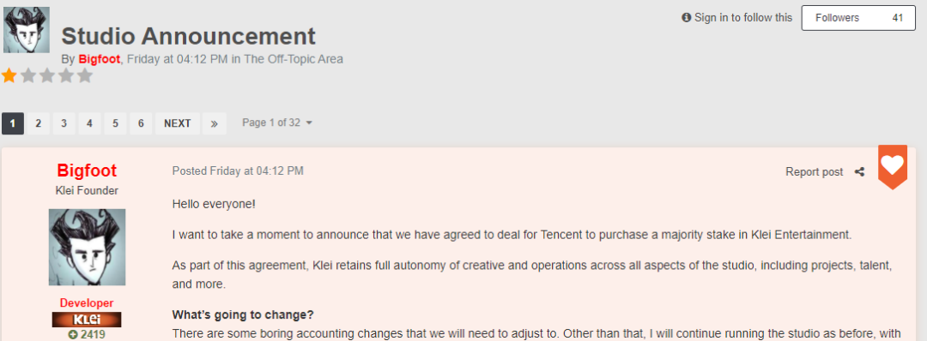Go to page 2
This screenshot has width=927, height=341.
38,123
